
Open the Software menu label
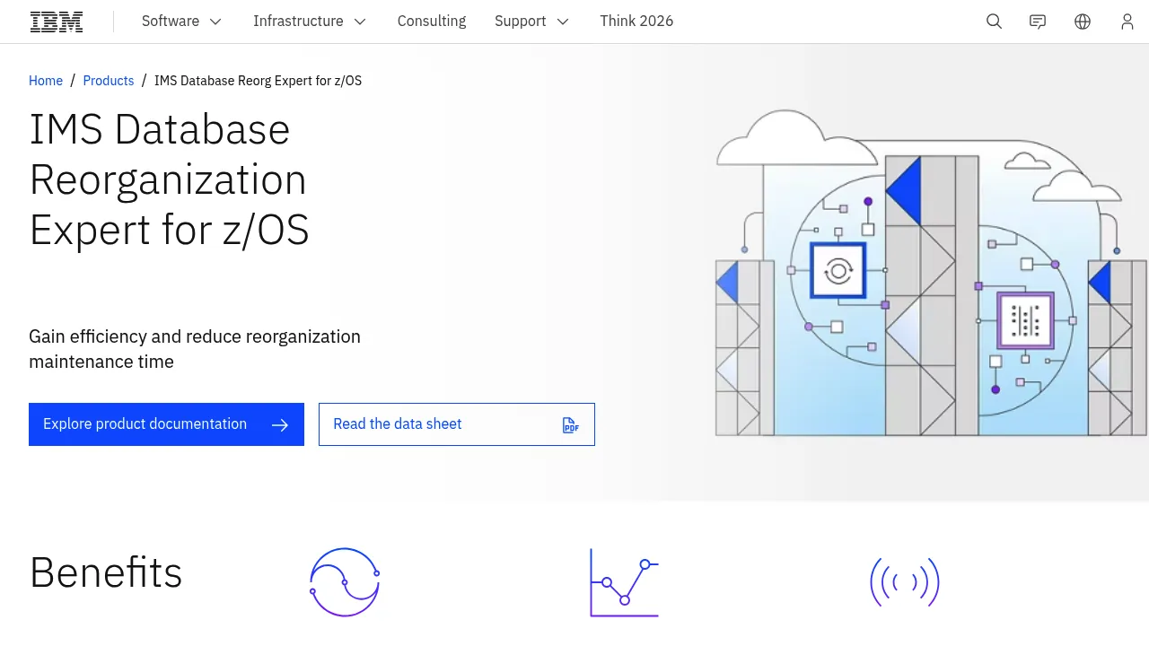click(x=171, y=22)
